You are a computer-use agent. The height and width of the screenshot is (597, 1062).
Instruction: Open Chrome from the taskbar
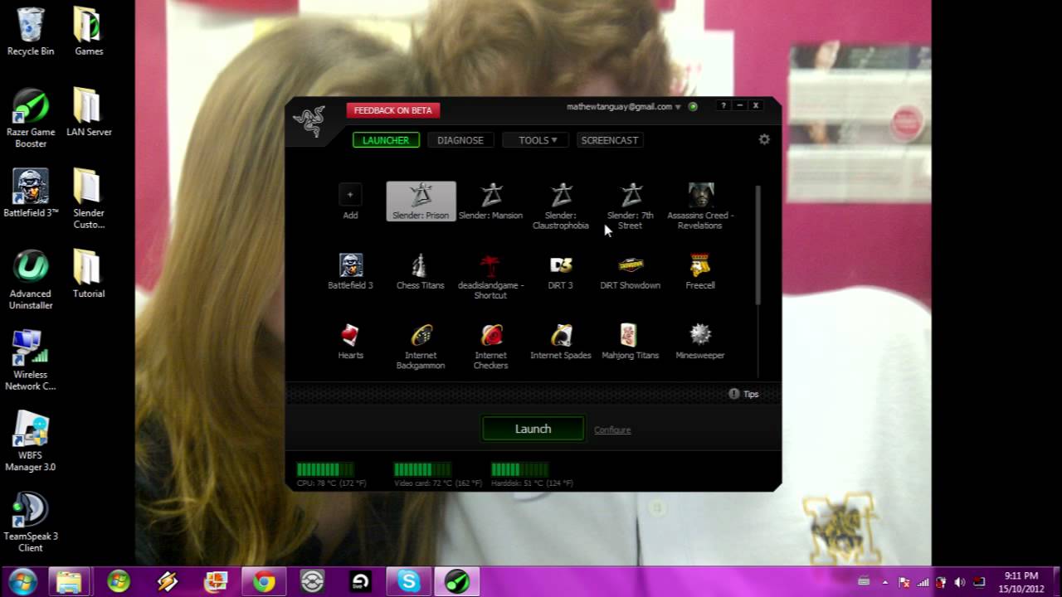(x=264, y=582)
